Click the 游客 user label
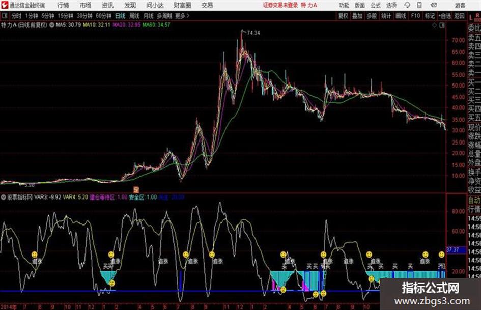 460,5
